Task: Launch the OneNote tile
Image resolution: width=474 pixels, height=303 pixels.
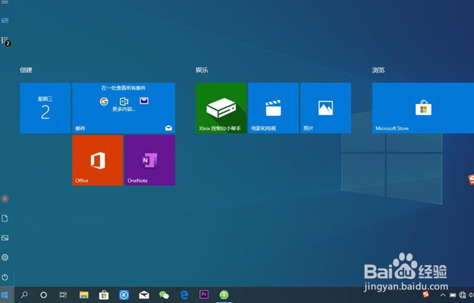Action: pyautogui.click(x=150, y=160)
